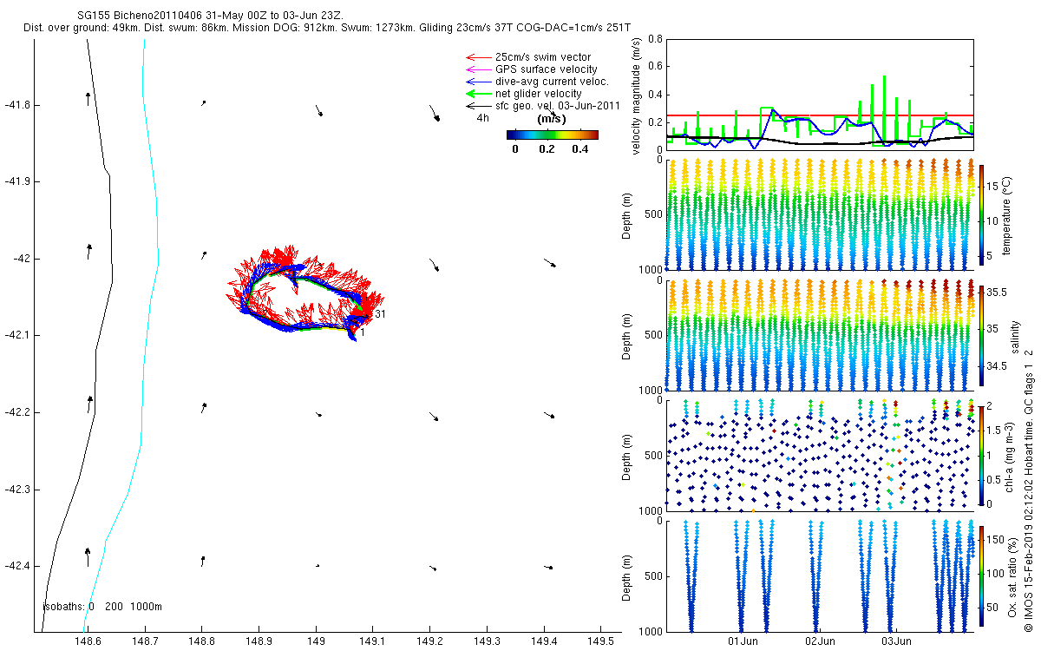Click the '150' tick on the oxygen colorbar
Screen dimensions: 1041x651
pos(996,539)
